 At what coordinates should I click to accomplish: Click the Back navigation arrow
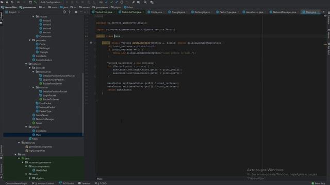tap(19, 2)
